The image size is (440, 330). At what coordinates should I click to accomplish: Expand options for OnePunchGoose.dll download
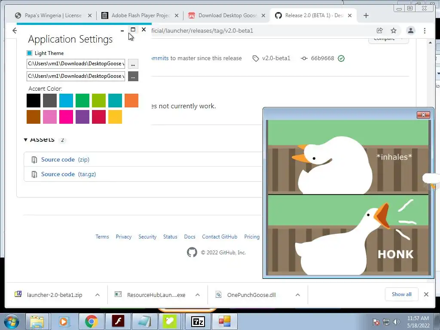(x=298, y=295)
